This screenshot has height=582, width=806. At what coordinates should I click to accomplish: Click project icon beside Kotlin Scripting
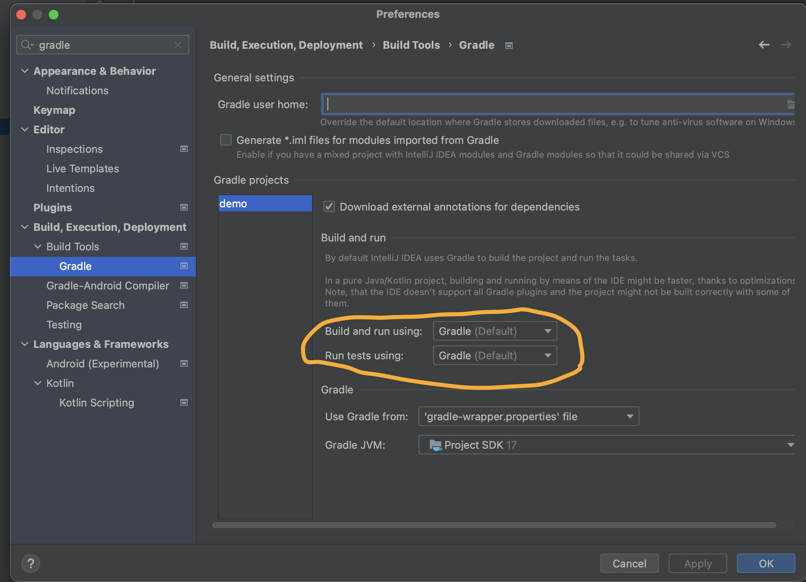click(x=184, y=403)
